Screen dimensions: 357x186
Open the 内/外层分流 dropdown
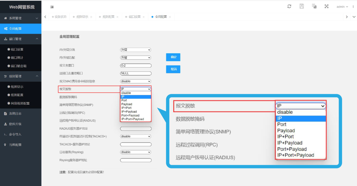pyautogui.click(x=136, y=50)
